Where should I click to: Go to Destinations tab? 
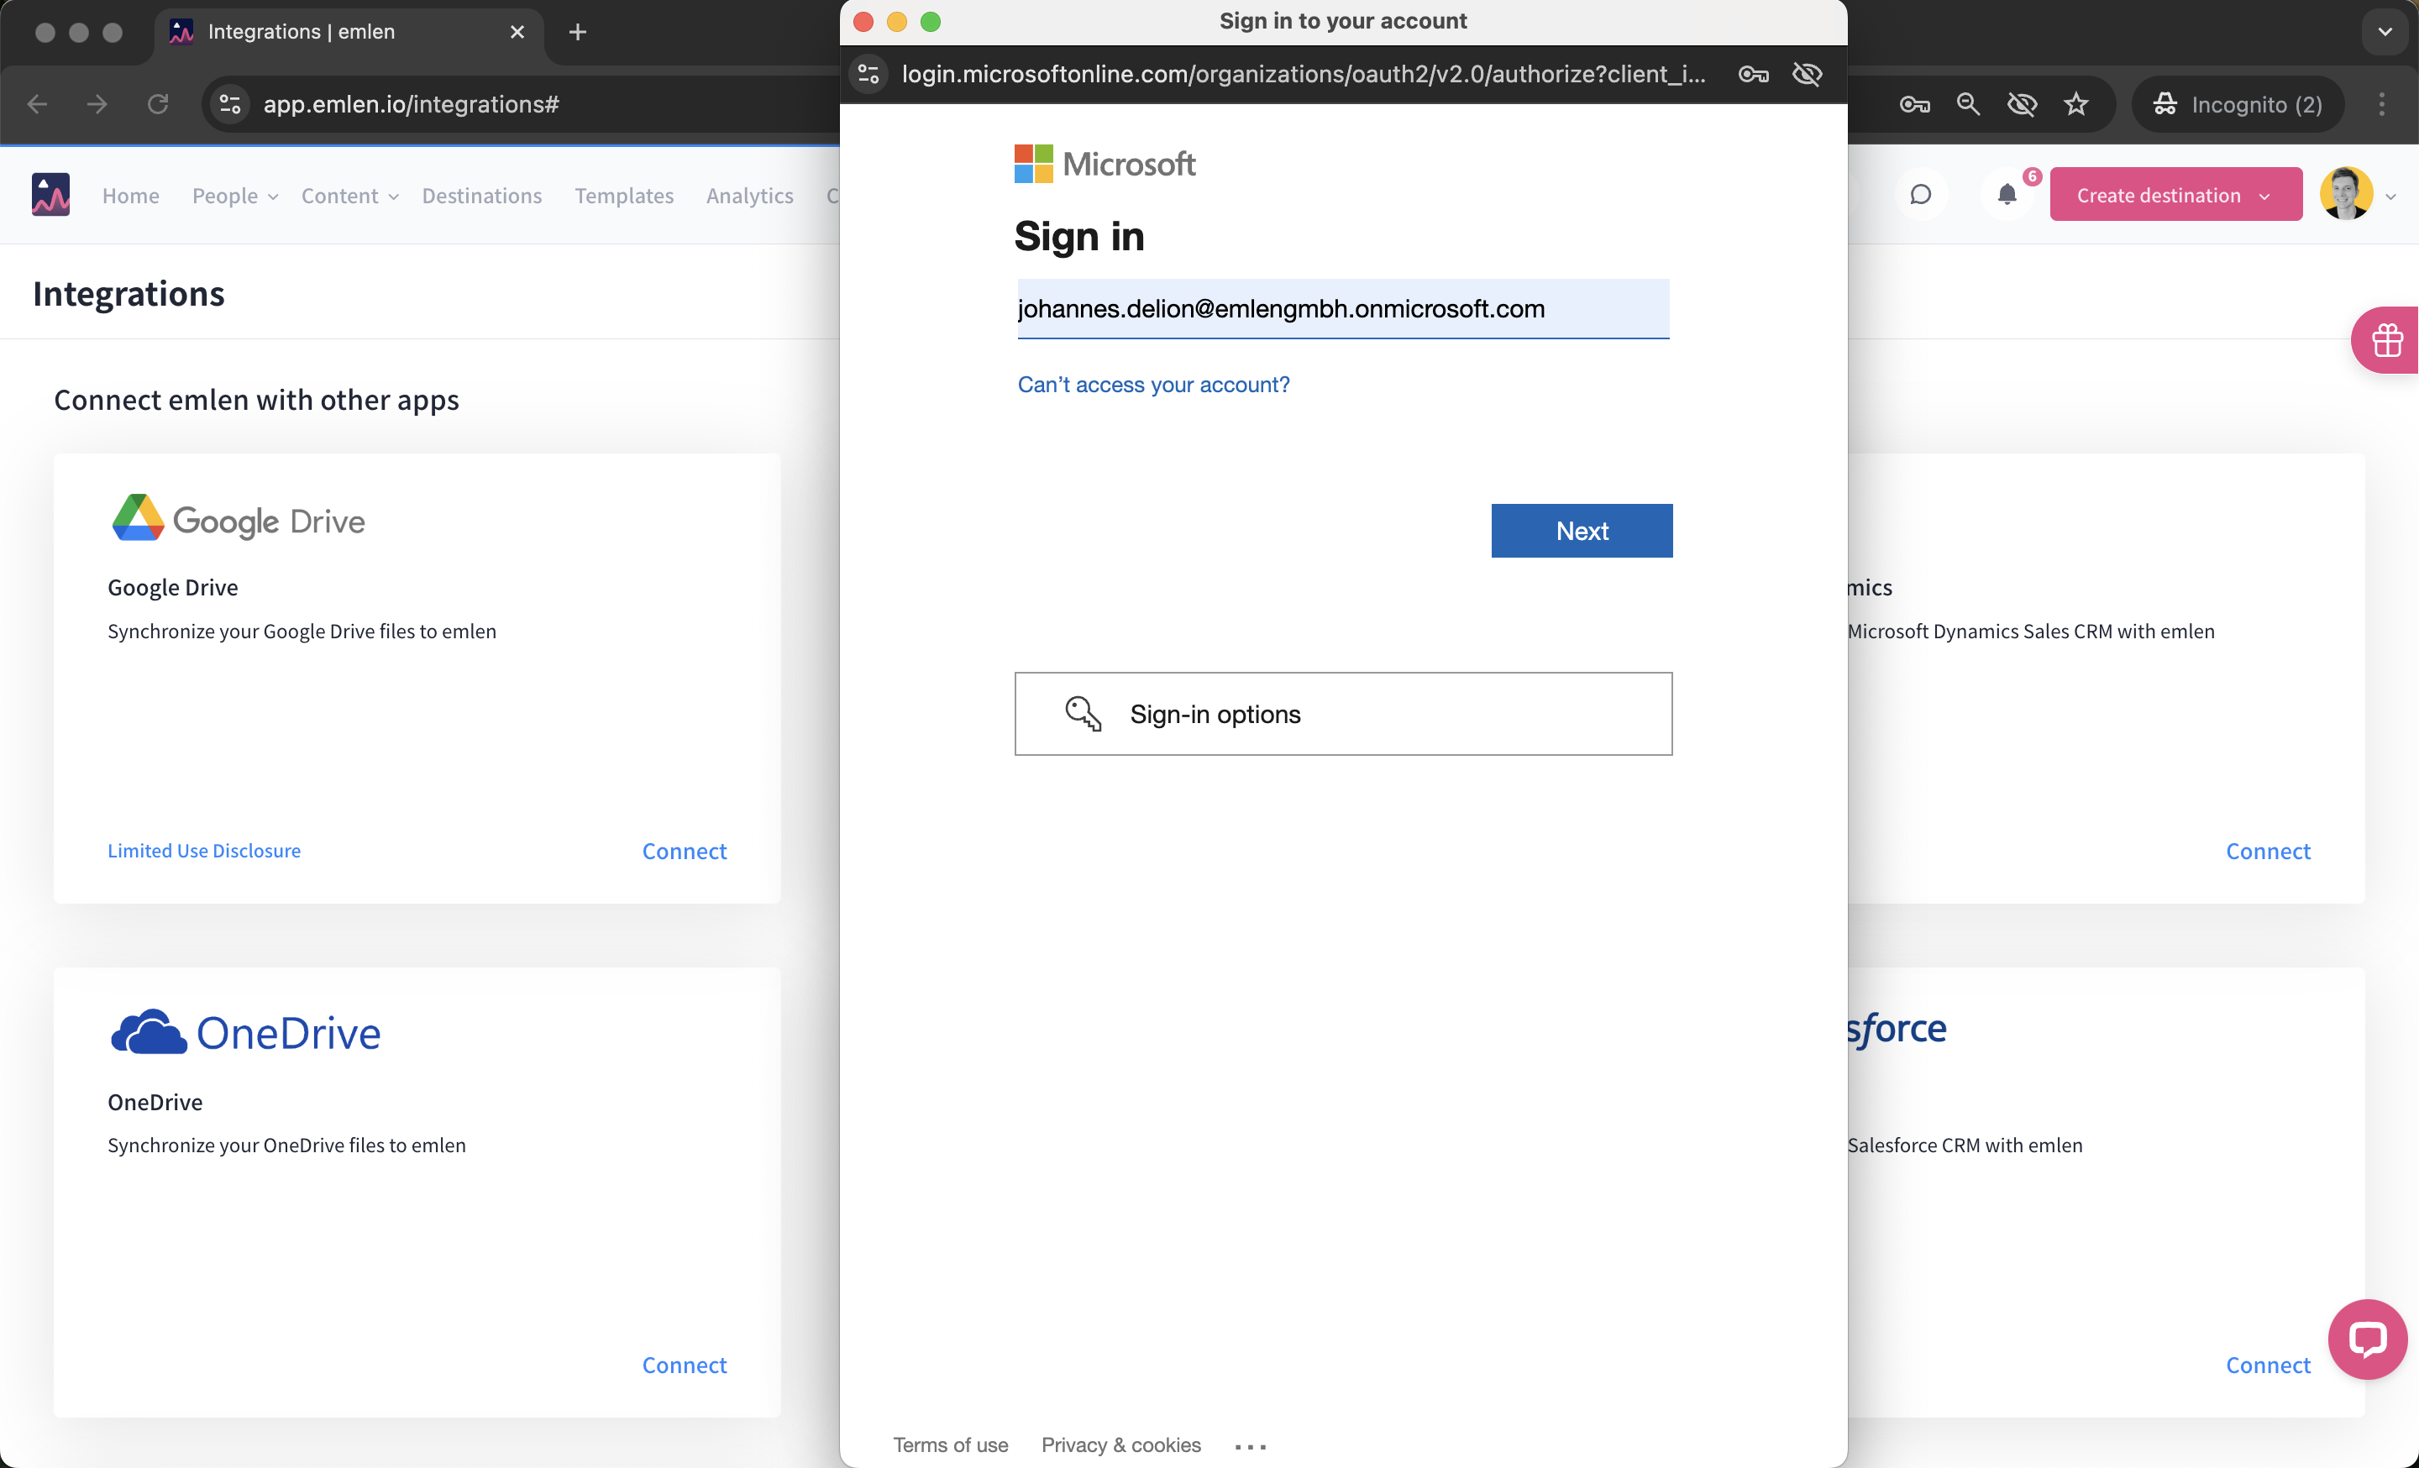click(x=481, y=196)
